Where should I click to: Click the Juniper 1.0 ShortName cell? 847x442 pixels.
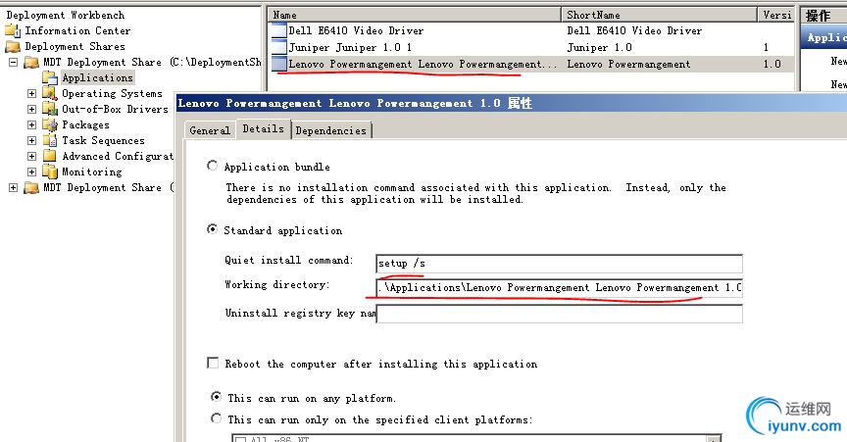[x=600, y=48]
